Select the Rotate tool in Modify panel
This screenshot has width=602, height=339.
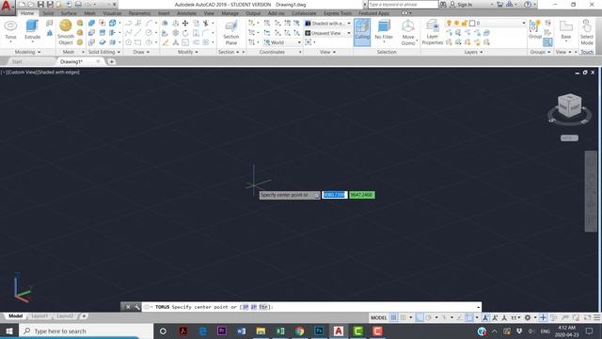coord(185,33)
